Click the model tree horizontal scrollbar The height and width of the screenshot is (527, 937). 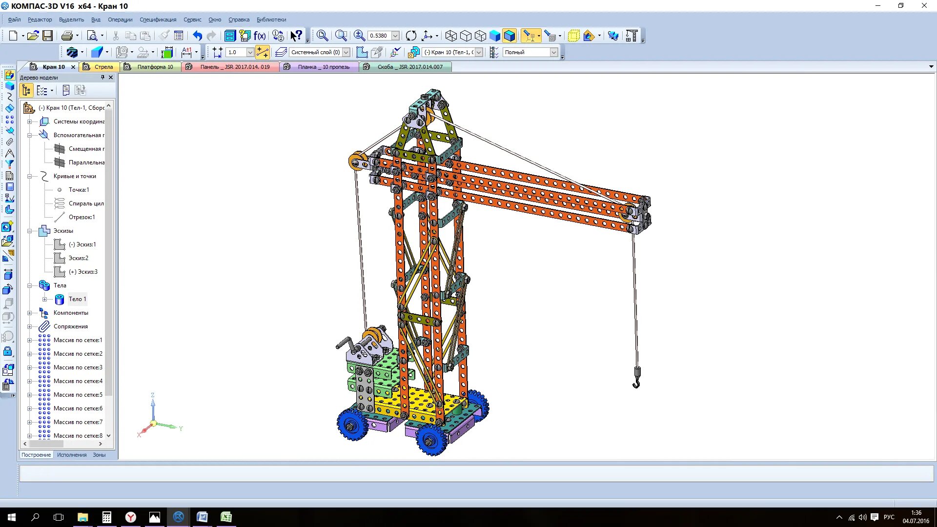[46, 444]
